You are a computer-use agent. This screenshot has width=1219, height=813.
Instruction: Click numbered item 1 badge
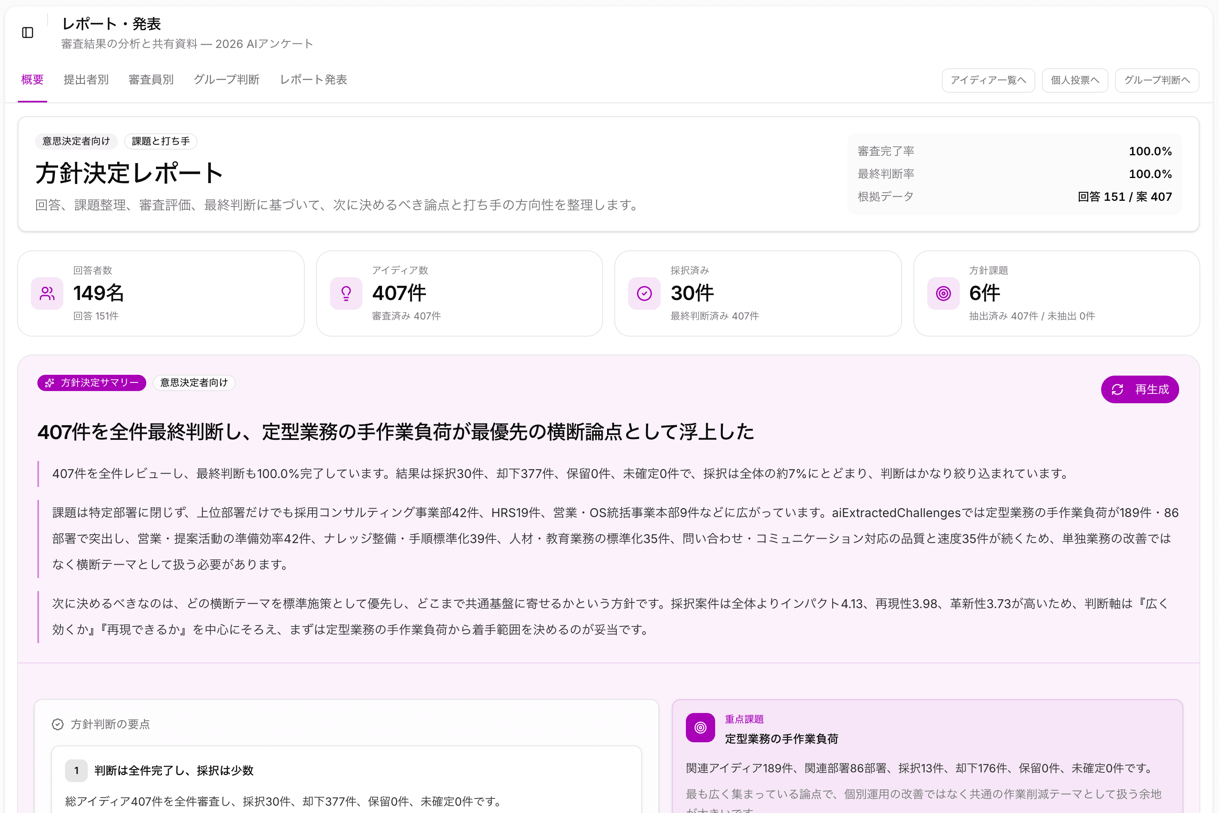tap(76, 770)
